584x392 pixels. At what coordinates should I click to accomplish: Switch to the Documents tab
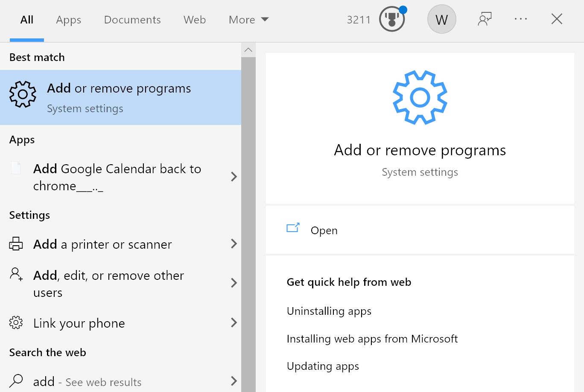click(x=132, y=20)
